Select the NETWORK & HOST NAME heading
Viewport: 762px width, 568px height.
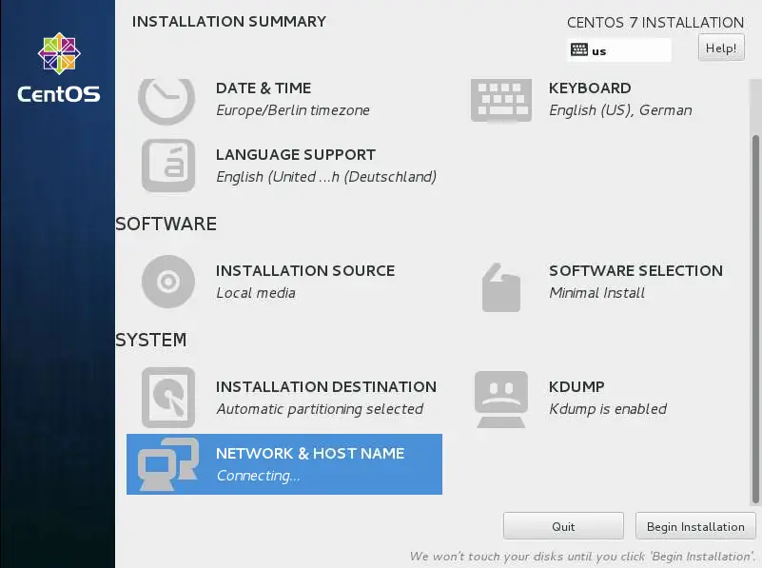click(x=310, y=453)
